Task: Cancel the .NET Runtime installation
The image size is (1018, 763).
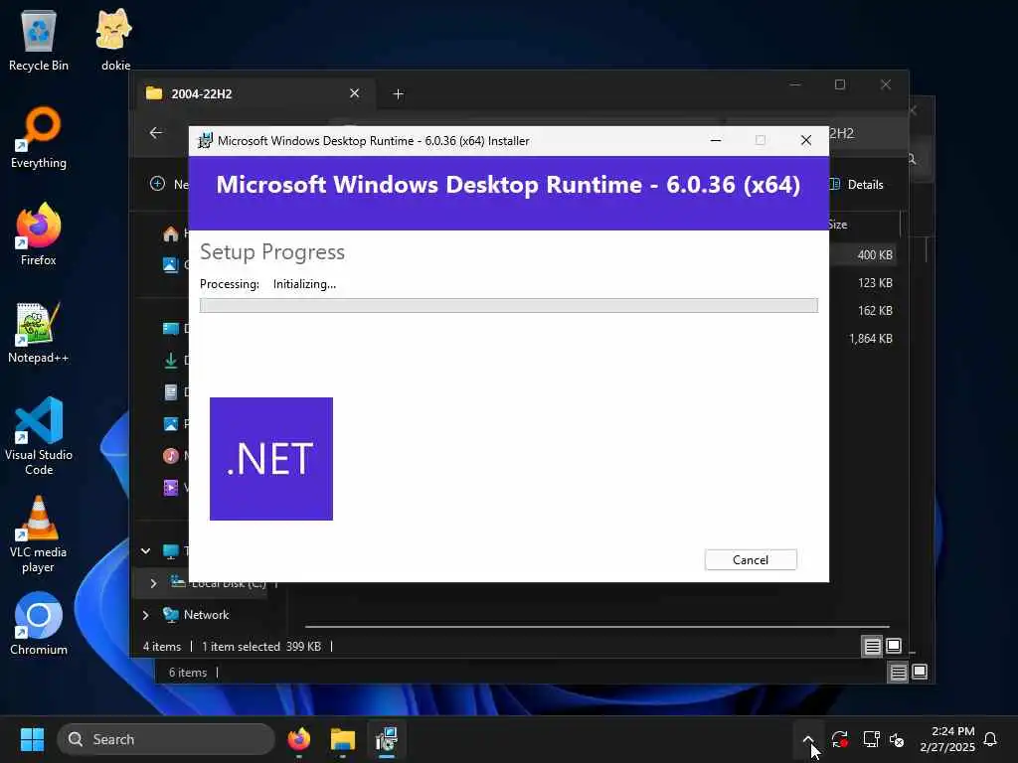Action: point(751,560)
